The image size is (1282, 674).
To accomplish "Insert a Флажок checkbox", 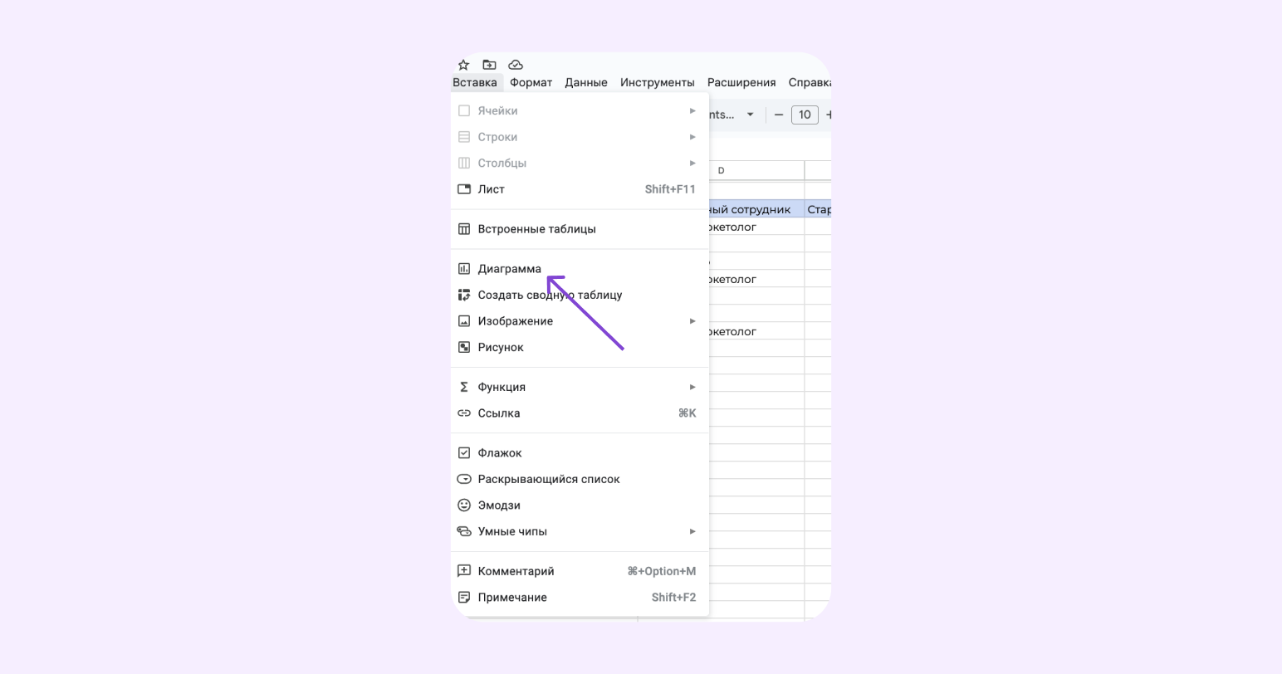I will click(580, 453).
